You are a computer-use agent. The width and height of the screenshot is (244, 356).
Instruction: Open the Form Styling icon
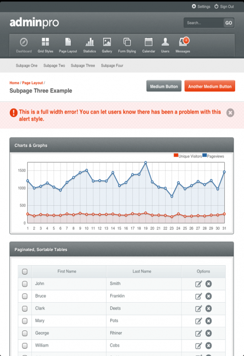pyautogui.click(x=127, y=43)
